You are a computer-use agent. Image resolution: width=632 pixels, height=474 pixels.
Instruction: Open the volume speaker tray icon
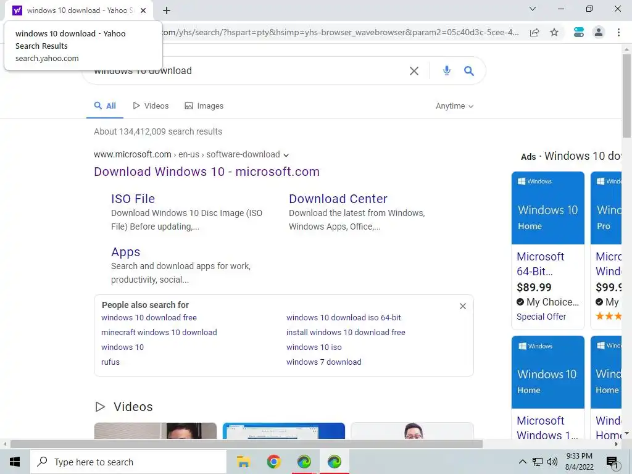[552, 462]
